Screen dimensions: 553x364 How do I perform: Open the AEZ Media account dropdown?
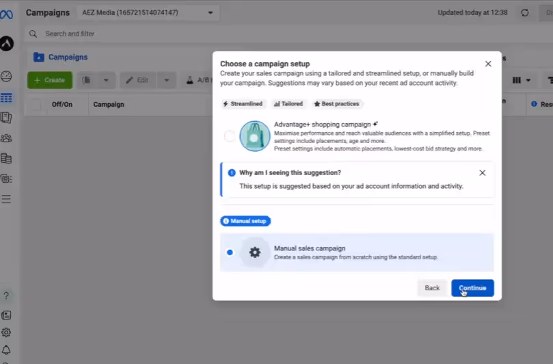pyautogui.click(x=148, y=13)
